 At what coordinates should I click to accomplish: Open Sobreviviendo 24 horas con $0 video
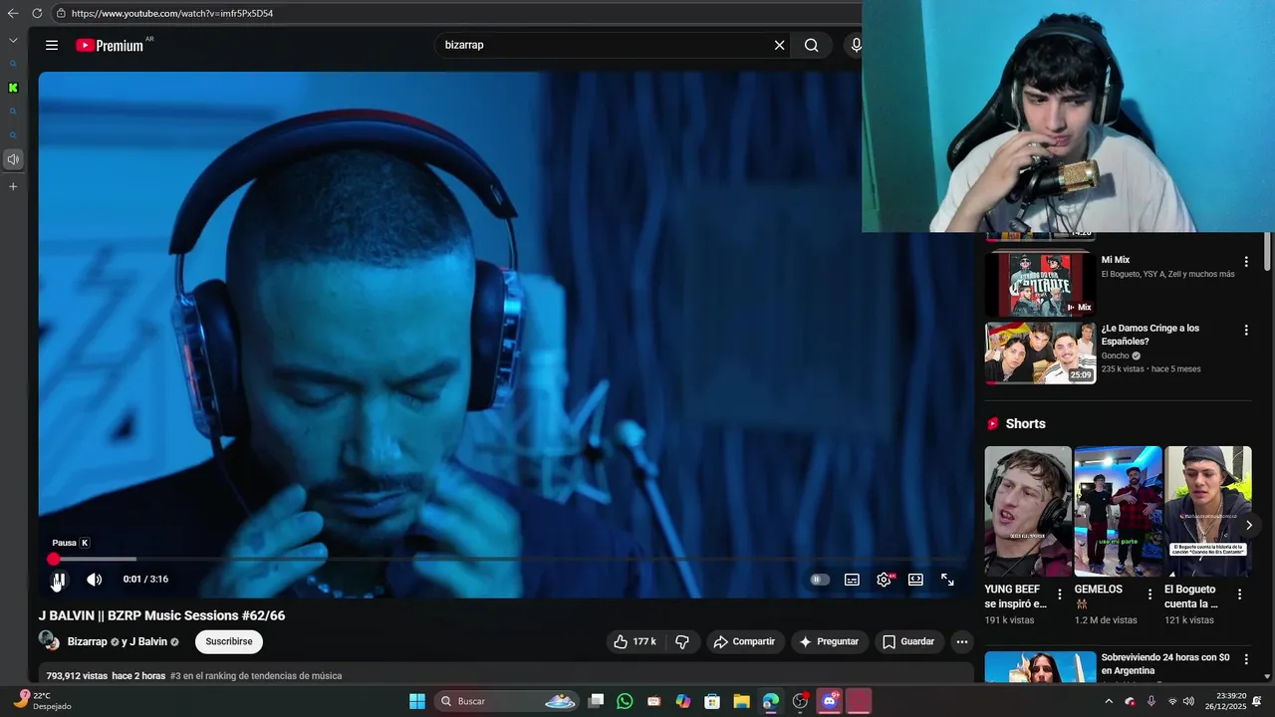(1165, 664)
